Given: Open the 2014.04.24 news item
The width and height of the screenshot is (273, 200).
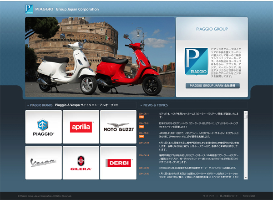Looking at the screenshot, I should [x=199, y=146].
